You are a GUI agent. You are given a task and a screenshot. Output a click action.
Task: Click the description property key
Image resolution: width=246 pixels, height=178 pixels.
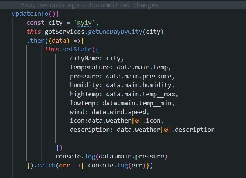point(90,130)
